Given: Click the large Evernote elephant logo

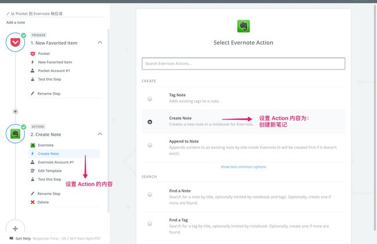Looking at the screenshot, I should tap(244, 26).
